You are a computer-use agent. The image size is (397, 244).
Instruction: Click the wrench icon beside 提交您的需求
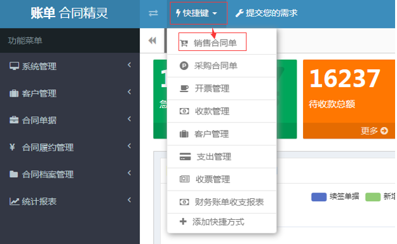(239, 13)
